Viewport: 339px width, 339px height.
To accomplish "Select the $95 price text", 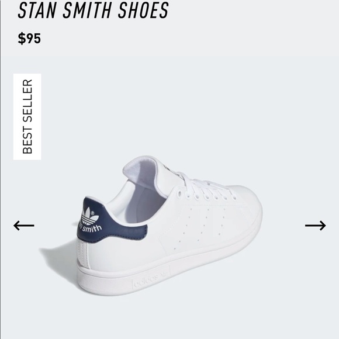I will 29,39.
